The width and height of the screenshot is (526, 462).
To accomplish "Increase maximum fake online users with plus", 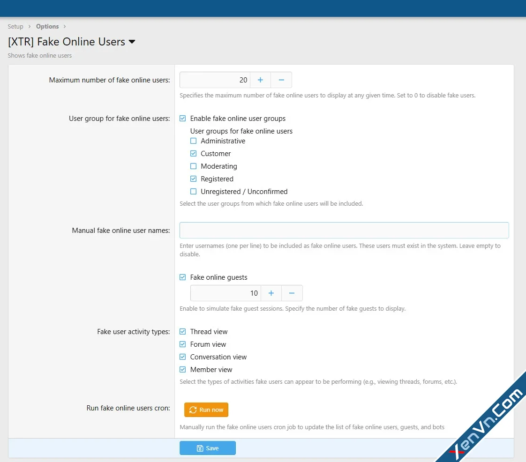I will 260,80.
